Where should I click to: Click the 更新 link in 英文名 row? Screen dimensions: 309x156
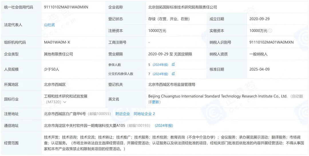click(155, 102)
